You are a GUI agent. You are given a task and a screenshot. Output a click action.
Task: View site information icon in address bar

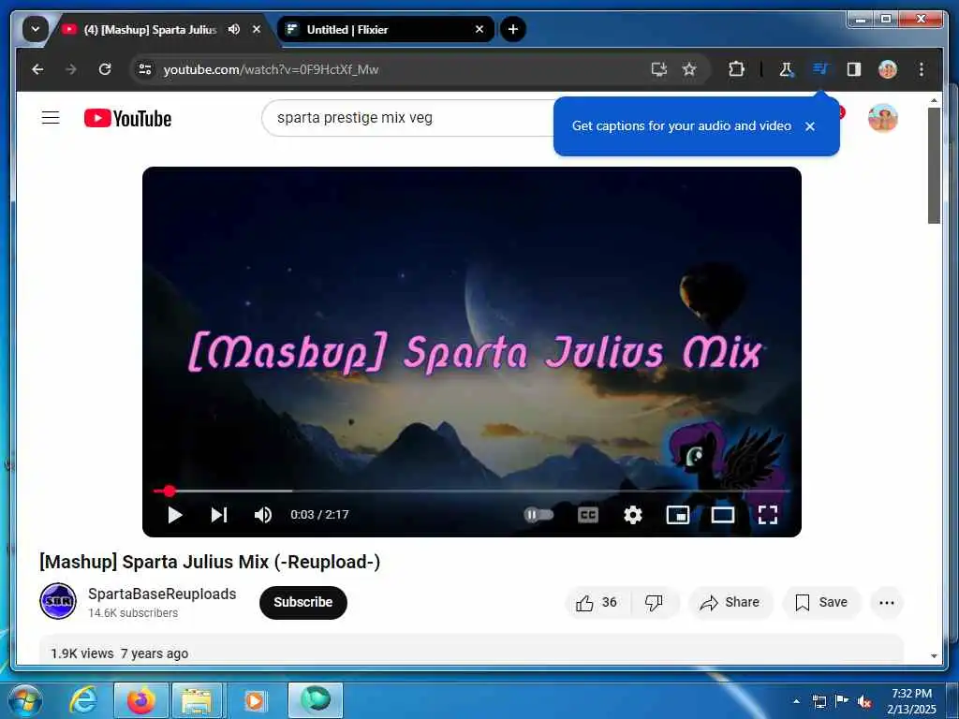point(145,69)
